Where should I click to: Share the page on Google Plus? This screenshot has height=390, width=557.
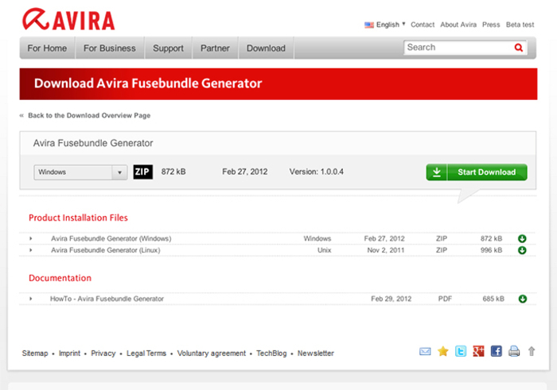[478, 351]
